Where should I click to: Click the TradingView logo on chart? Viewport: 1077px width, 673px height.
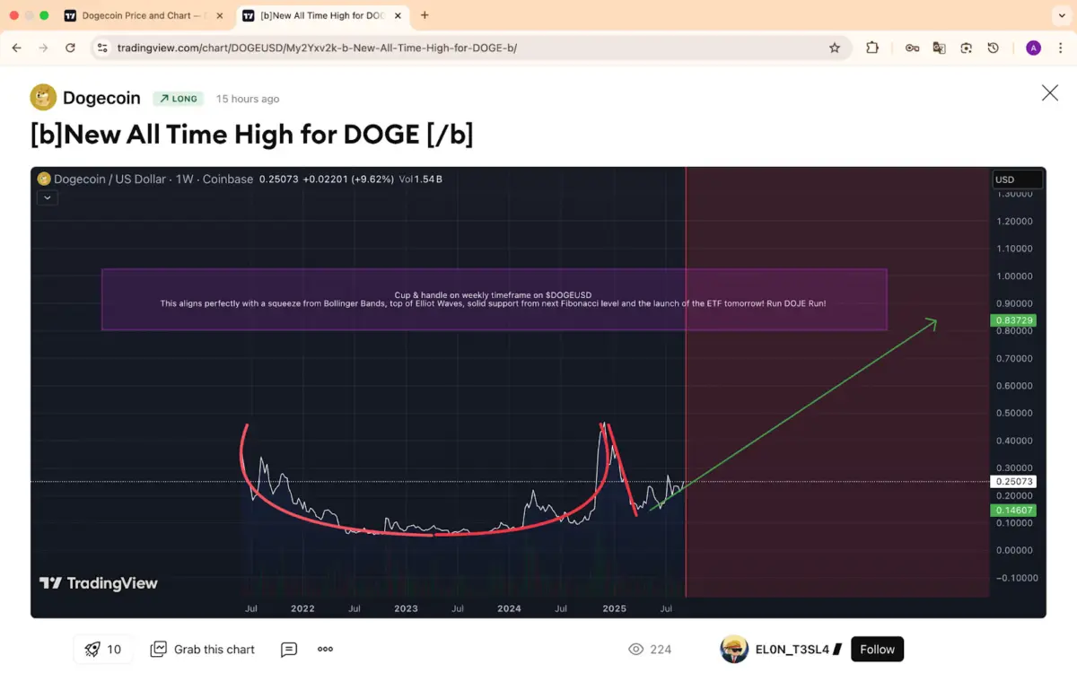coord(99,583)
